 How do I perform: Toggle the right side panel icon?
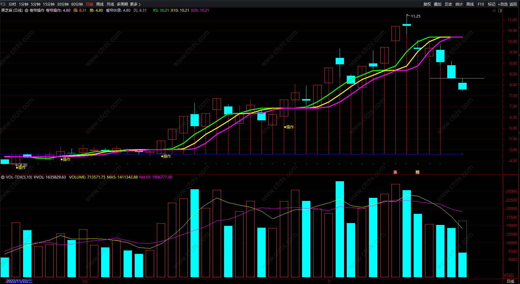(x=500, y=10)
